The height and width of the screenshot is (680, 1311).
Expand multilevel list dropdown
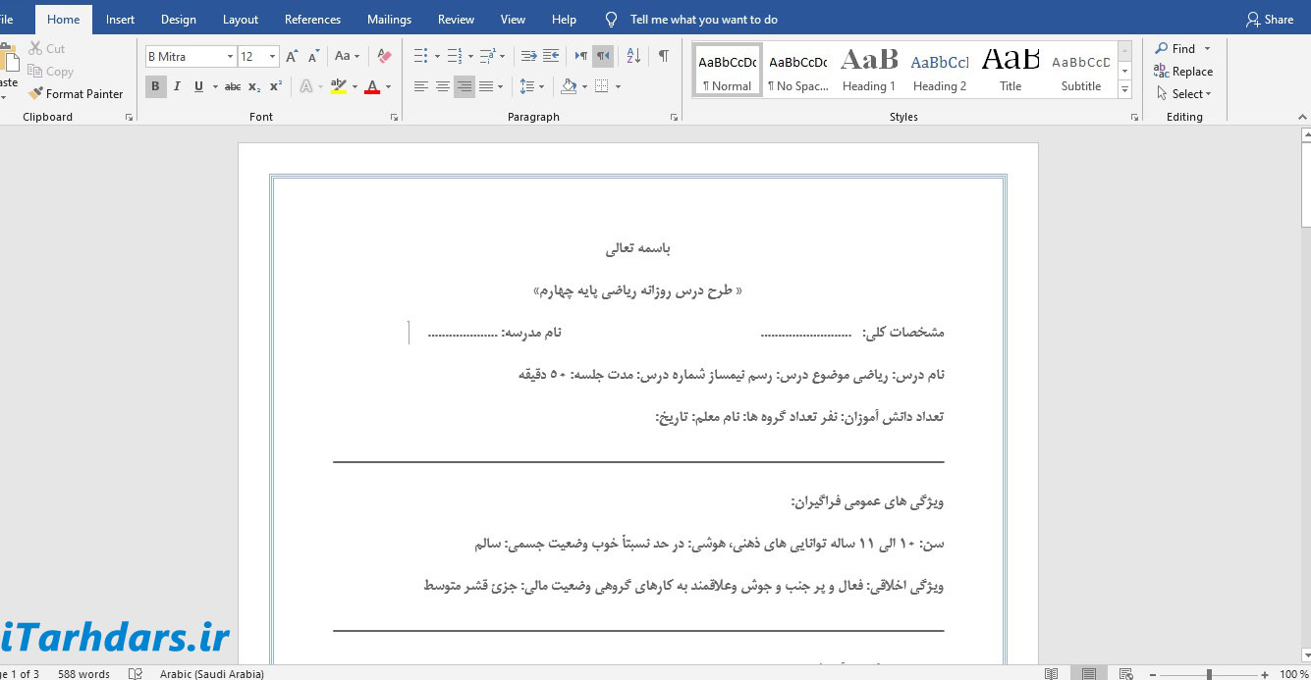pyautogui.click(x=504, y=56)
